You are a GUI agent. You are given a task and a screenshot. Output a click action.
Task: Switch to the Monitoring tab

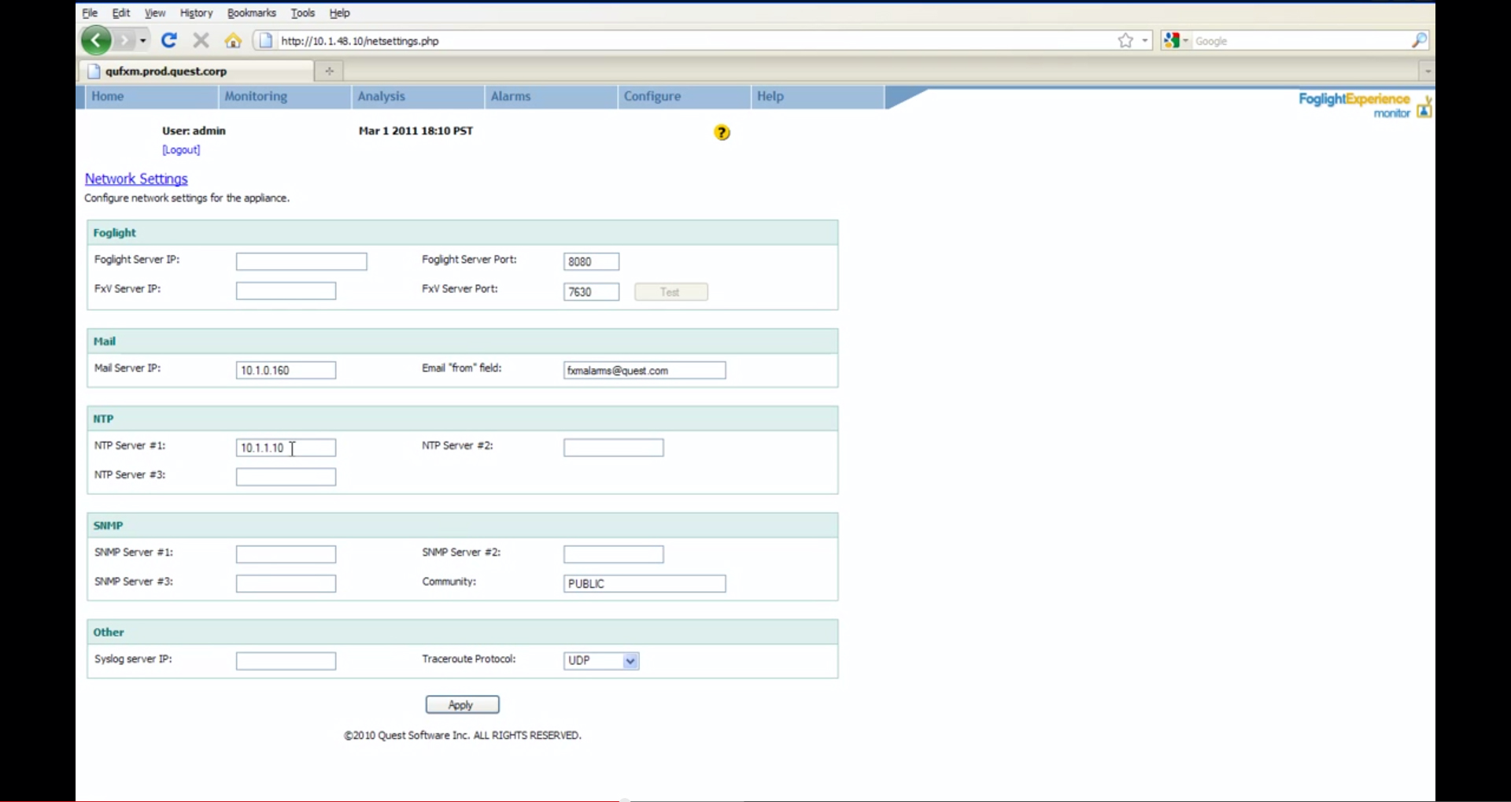point(255,96)
